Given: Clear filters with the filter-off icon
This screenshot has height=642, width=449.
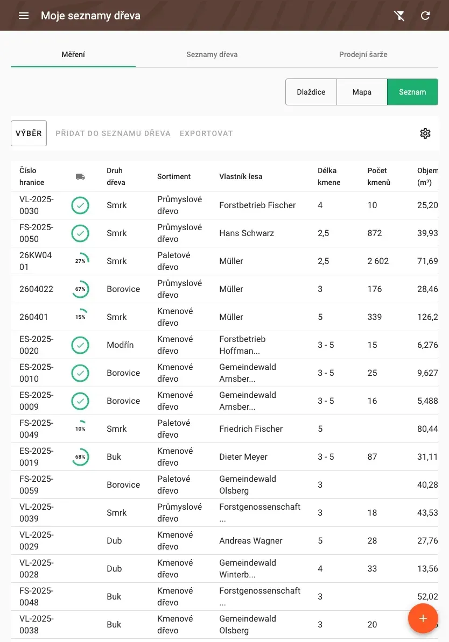Looking at the screenshot, I should [x=399, y=16].
